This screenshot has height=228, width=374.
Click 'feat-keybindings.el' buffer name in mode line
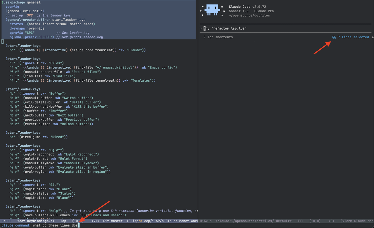pyautogui.click(x=36, y=221)
